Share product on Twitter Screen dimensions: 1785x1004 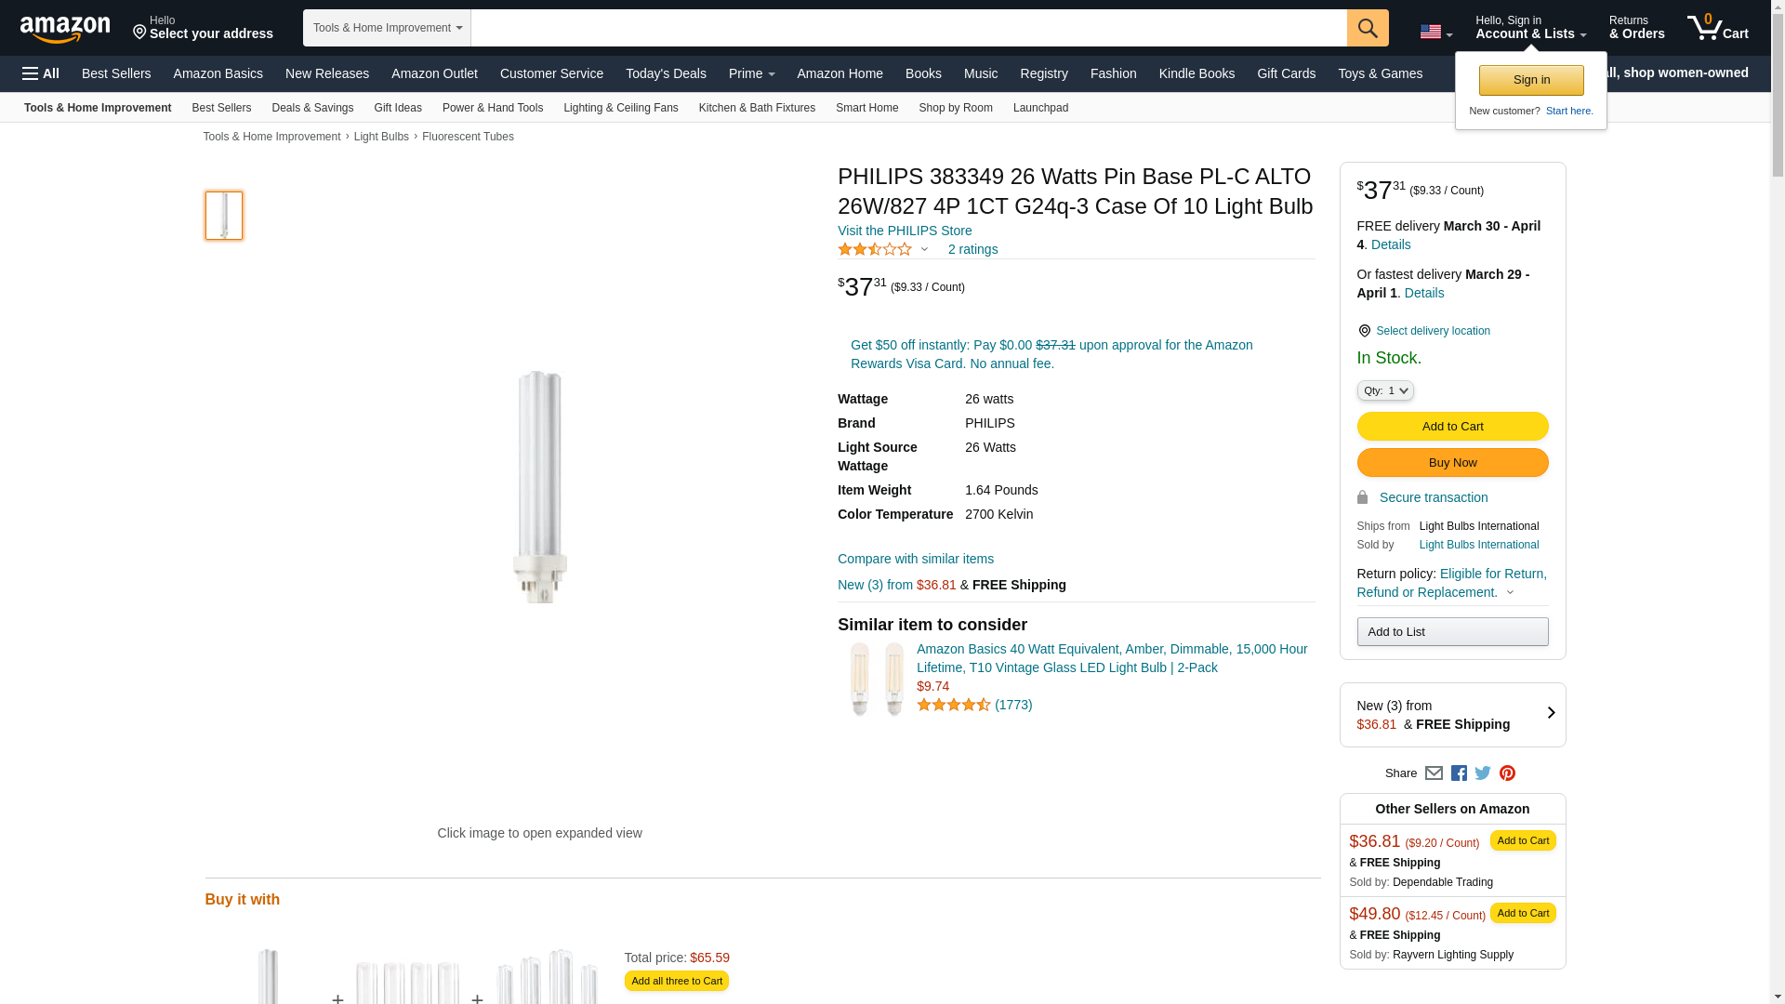(1483, 773)
